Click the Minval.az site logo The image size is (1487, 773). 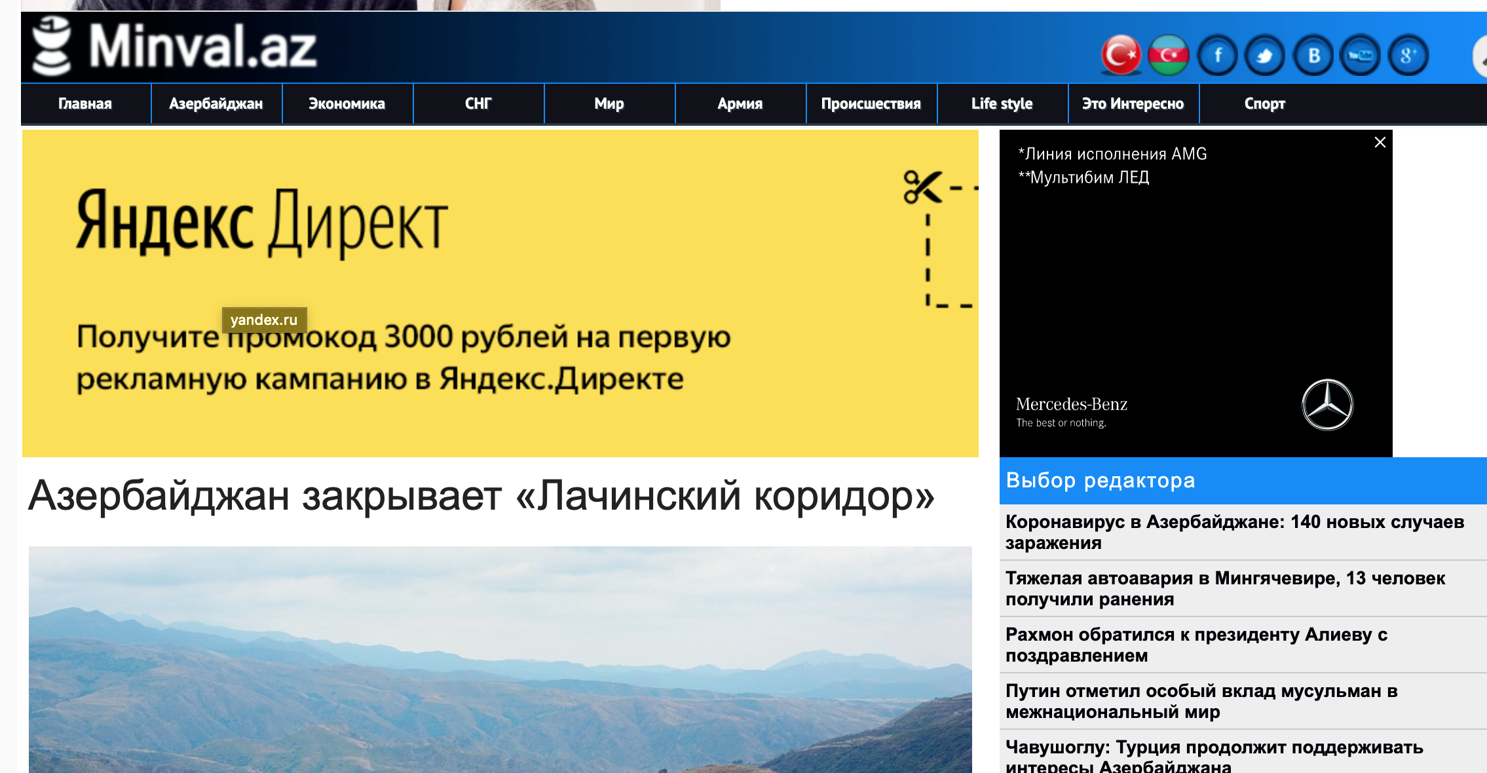[x=176, y=47]
